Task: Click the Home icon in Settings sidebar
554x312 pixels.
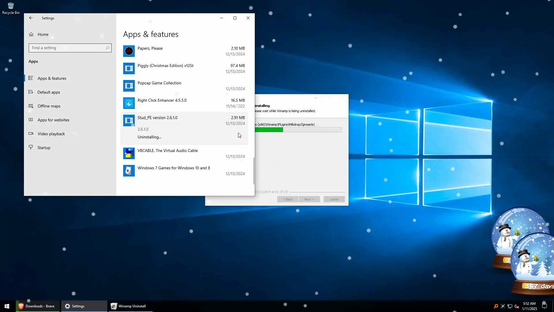Action: 31,34
